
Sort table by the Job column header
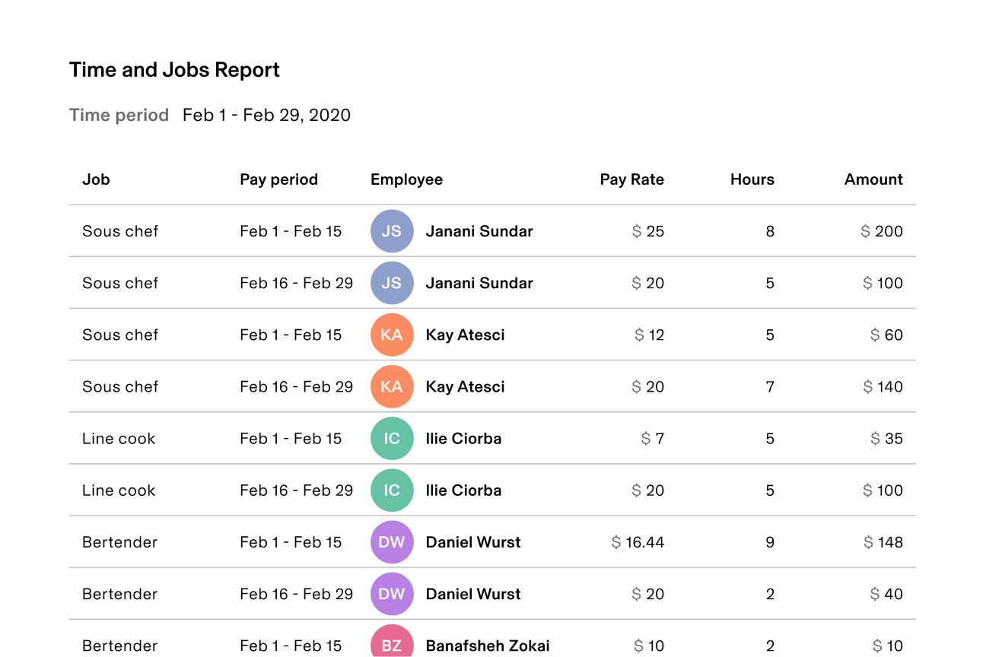[96, 179]
